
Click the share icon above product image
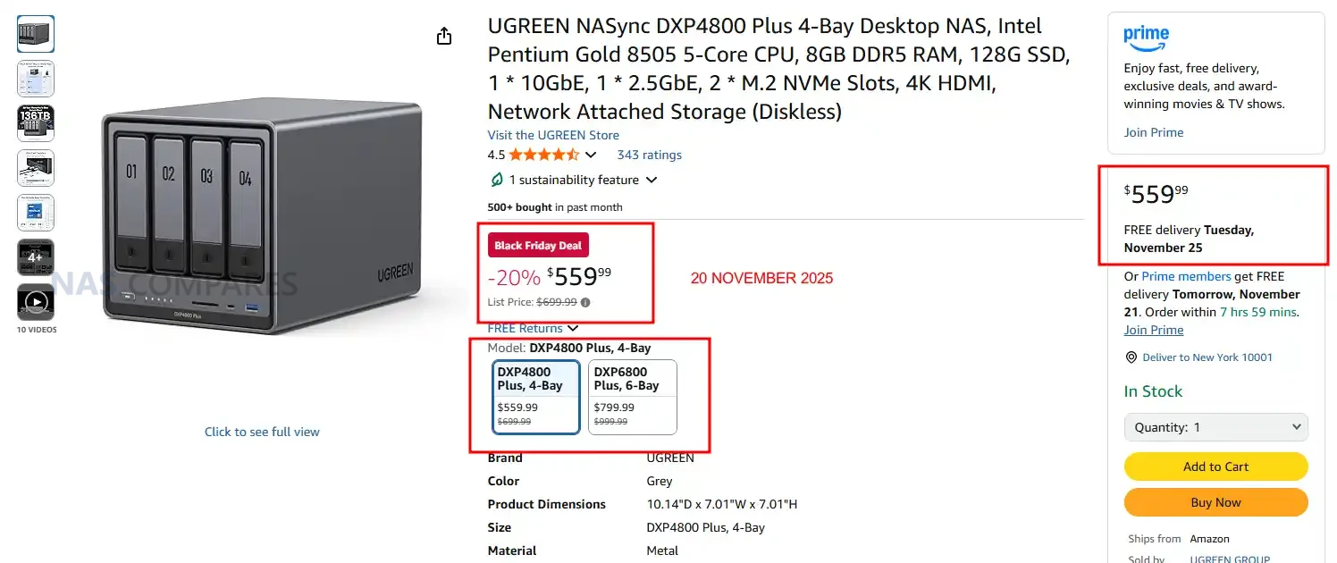(x=444, y=36)
